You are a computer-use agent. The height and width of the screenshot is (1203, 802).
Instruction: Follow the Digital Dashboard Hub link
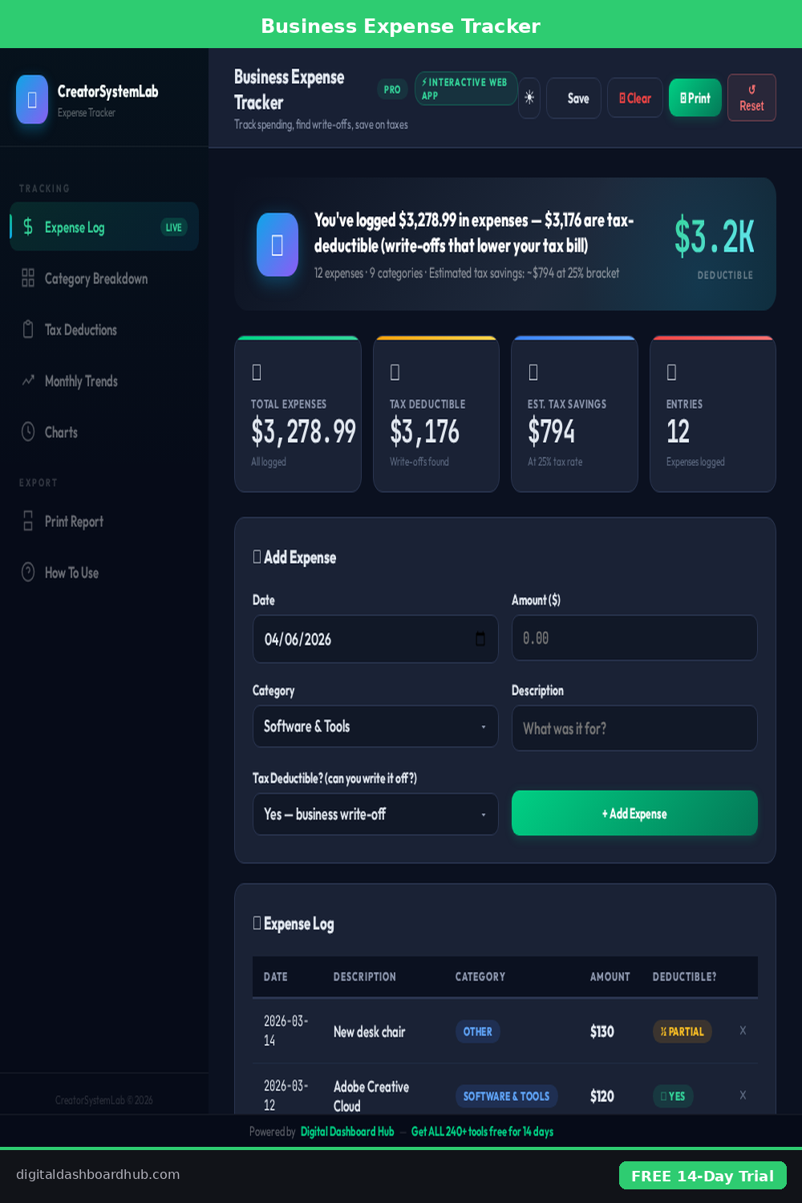tap(347, 1132)
